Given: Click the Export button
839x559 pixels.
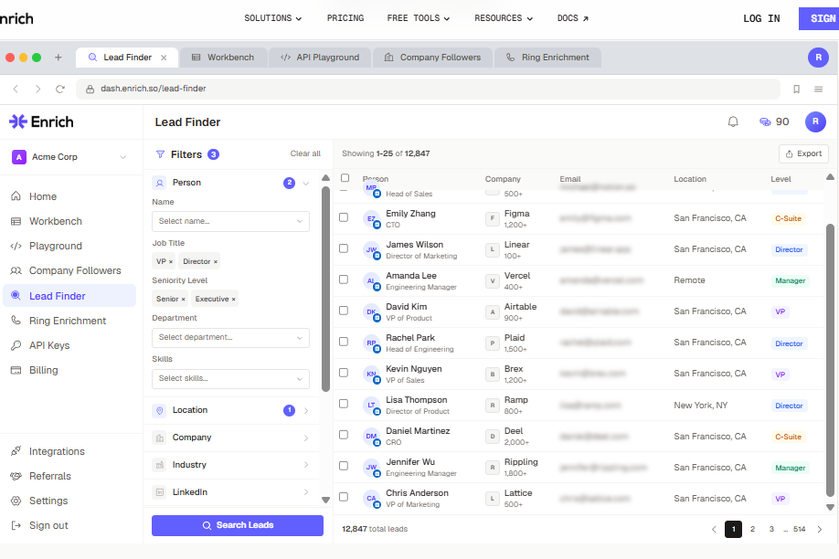Looking at the screenshot, I should (803, 154).
